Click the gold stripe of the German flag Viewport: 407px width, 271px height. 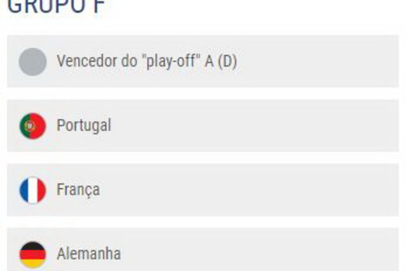coord(33,263)
